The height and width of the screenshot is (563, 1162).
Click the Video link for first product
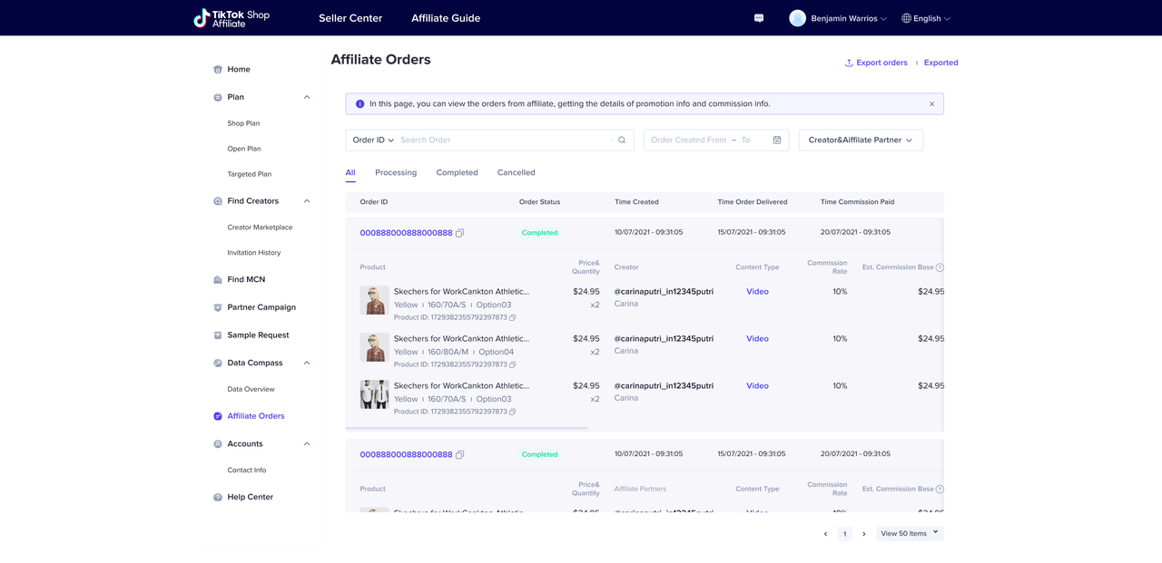757,292
